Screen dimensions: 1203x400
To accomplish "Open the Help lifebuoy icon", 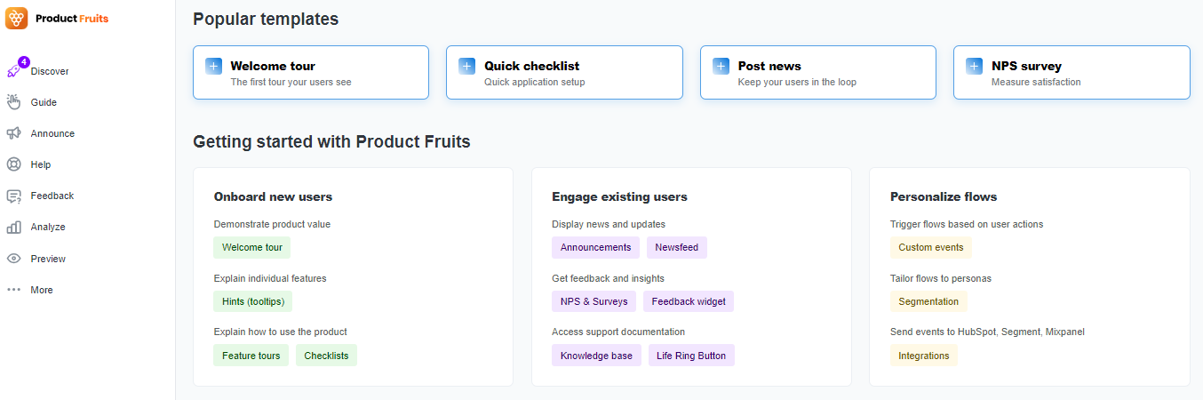I will click(13, 164).
